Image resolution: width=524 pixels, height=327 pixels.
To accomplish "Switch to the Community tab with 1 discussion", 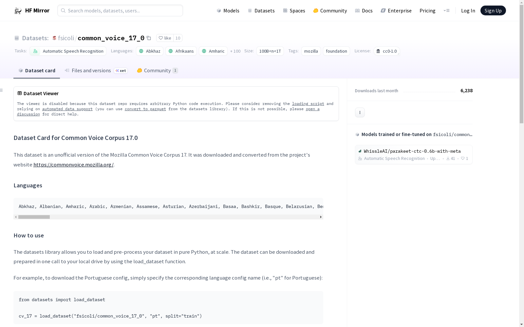I will (158, 71).
